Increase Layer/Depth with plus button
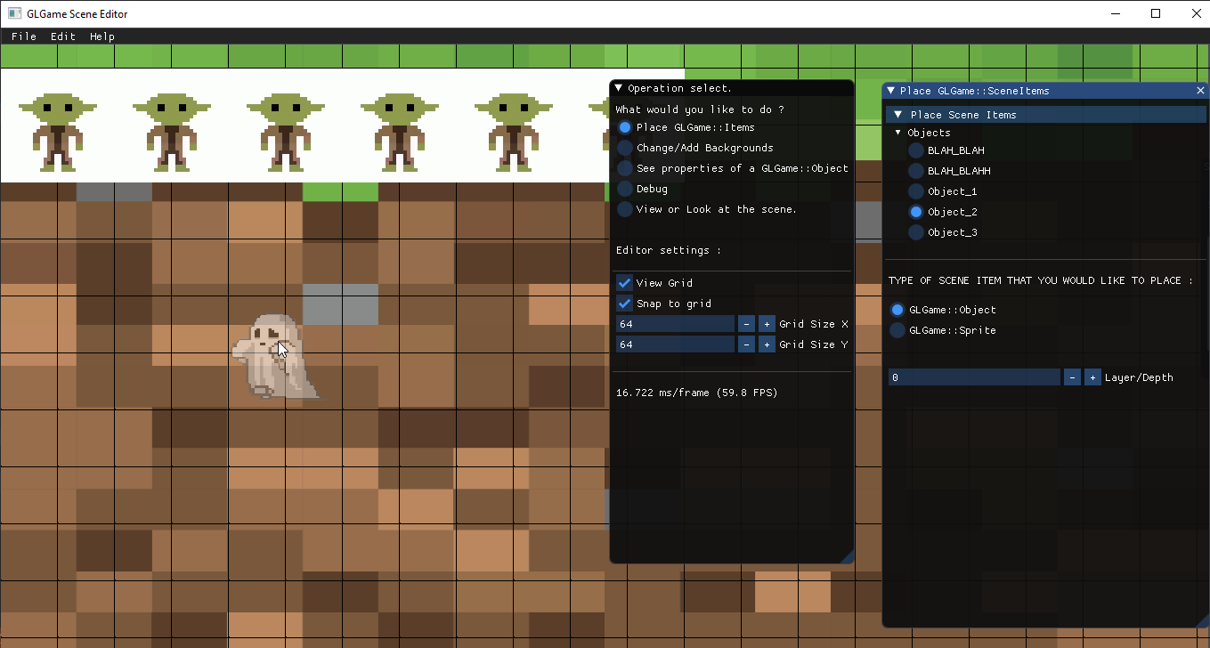This screenshot has width=1210, height=648. 1092,377
